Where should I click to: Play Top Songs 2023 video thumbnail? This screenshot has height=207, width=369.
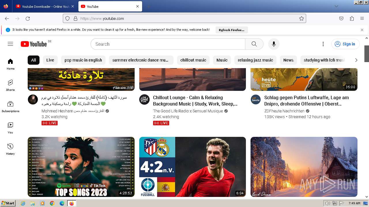click(81, 167)
